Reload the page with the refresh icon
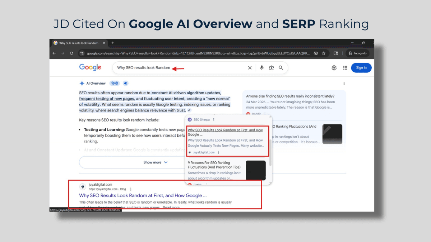 (x=71, y=53)
